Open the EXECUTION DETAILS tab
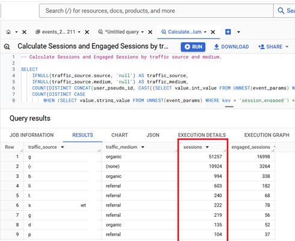The height and width of the screenshot is (241, 295). pyautogui.click(x=202, y=135)
